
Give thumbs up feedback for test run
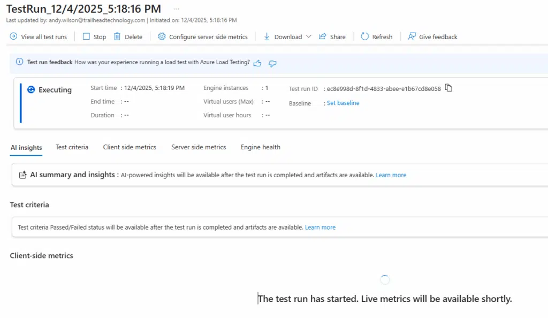pyautogui.click(x=257, y=63)
